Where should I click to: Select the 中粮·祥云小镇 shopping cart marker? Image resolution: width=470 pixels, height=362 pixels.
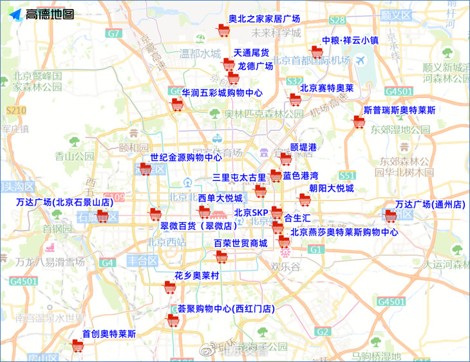click(316, 52)
